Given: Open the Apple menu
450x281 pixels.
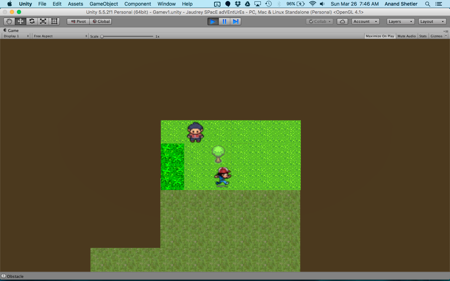Looking at the screenshot, I should tap(9, 4).
